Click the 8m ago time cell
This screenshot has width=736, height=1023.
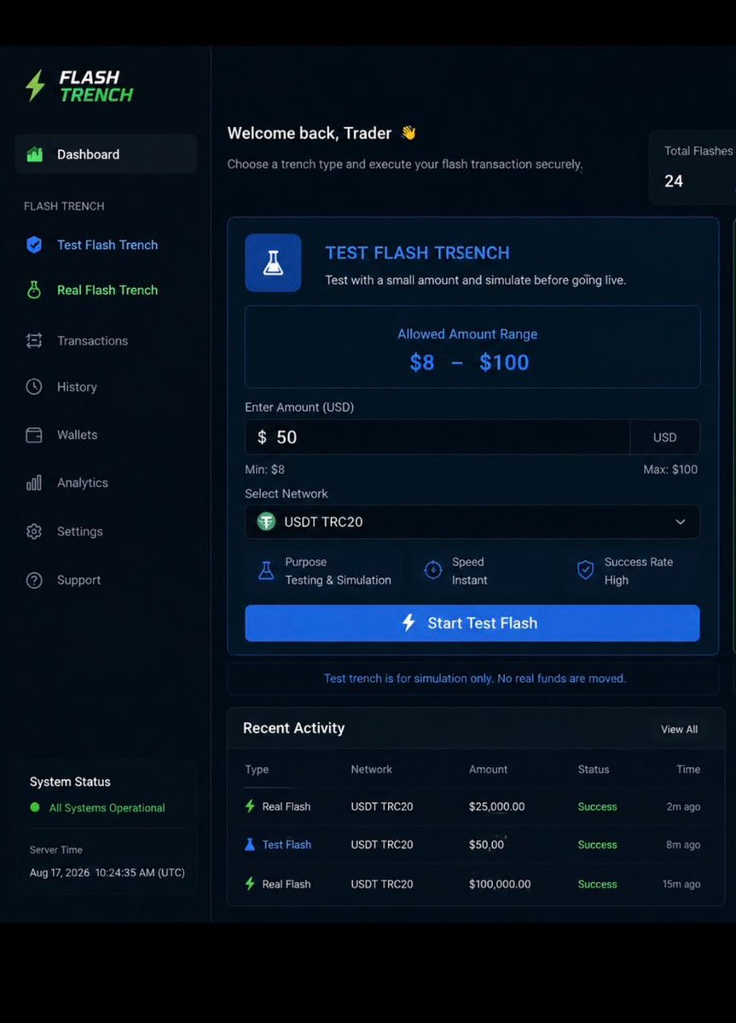click(683, 845)
